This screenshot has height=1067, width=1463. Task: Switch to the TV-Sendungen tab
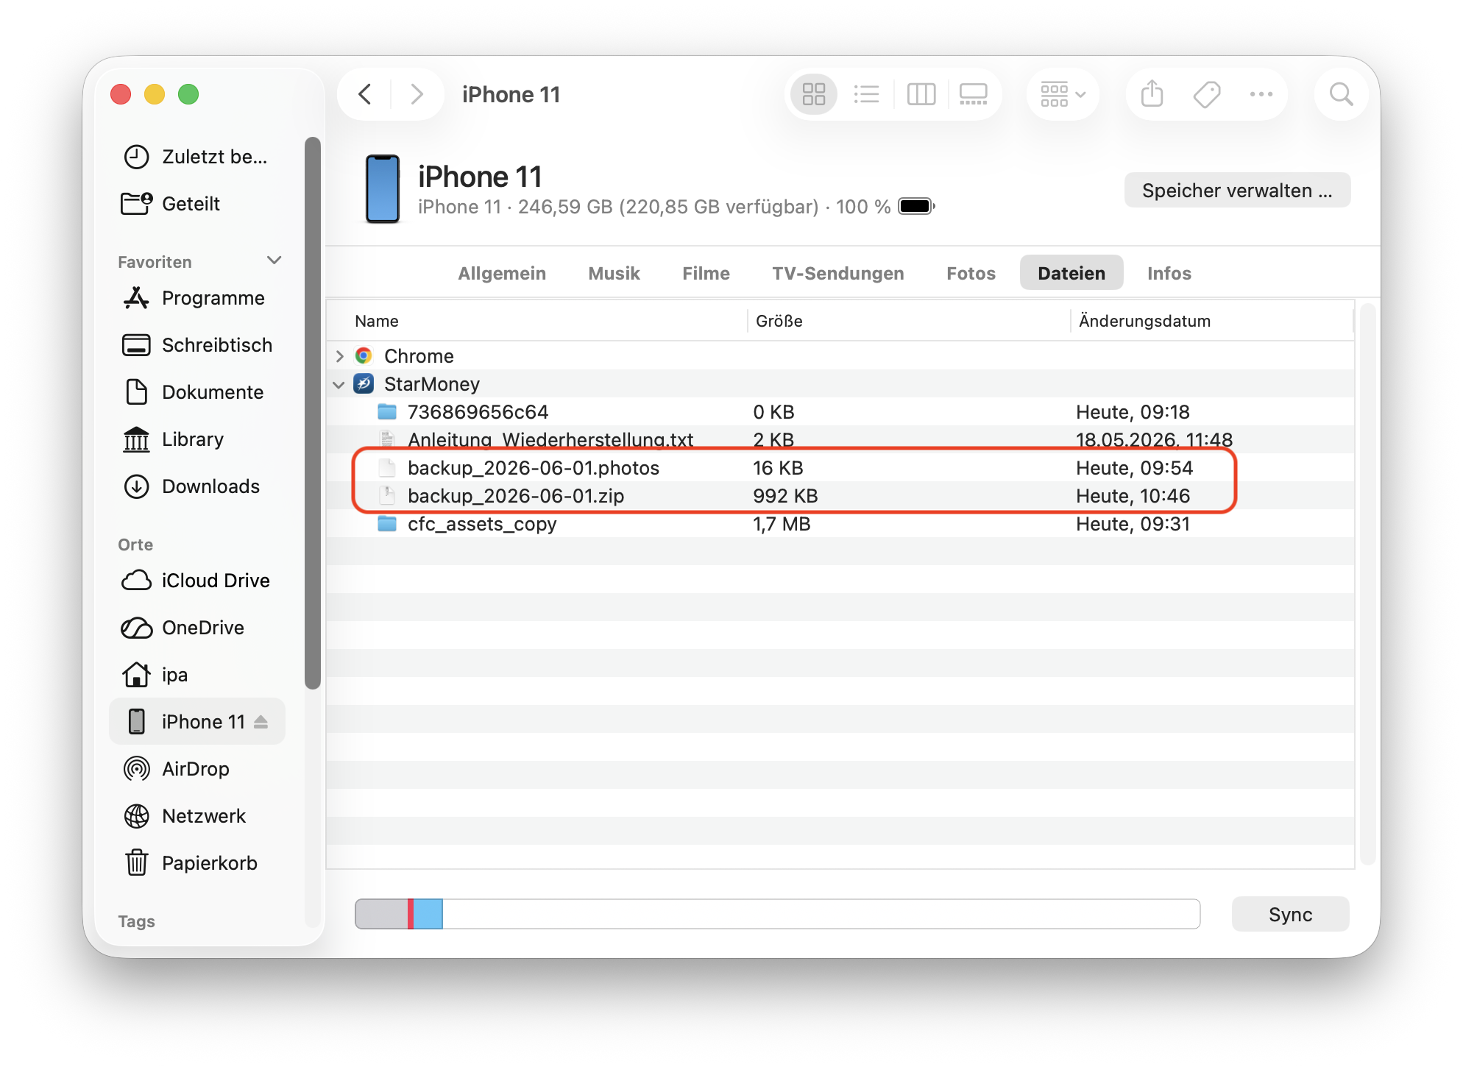tap(838, 273)
